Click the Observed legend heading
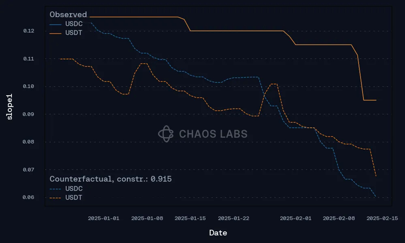Viewport: 405px width, 243px height. tap(68, 15)
